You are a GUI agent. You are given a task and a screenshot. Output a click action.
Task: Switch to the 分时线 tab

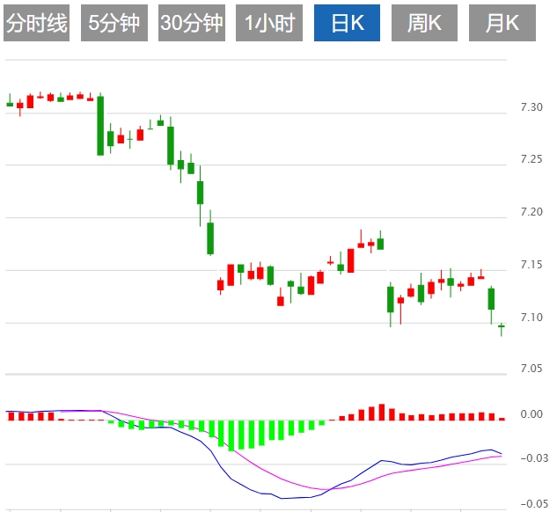pos(36,23)
